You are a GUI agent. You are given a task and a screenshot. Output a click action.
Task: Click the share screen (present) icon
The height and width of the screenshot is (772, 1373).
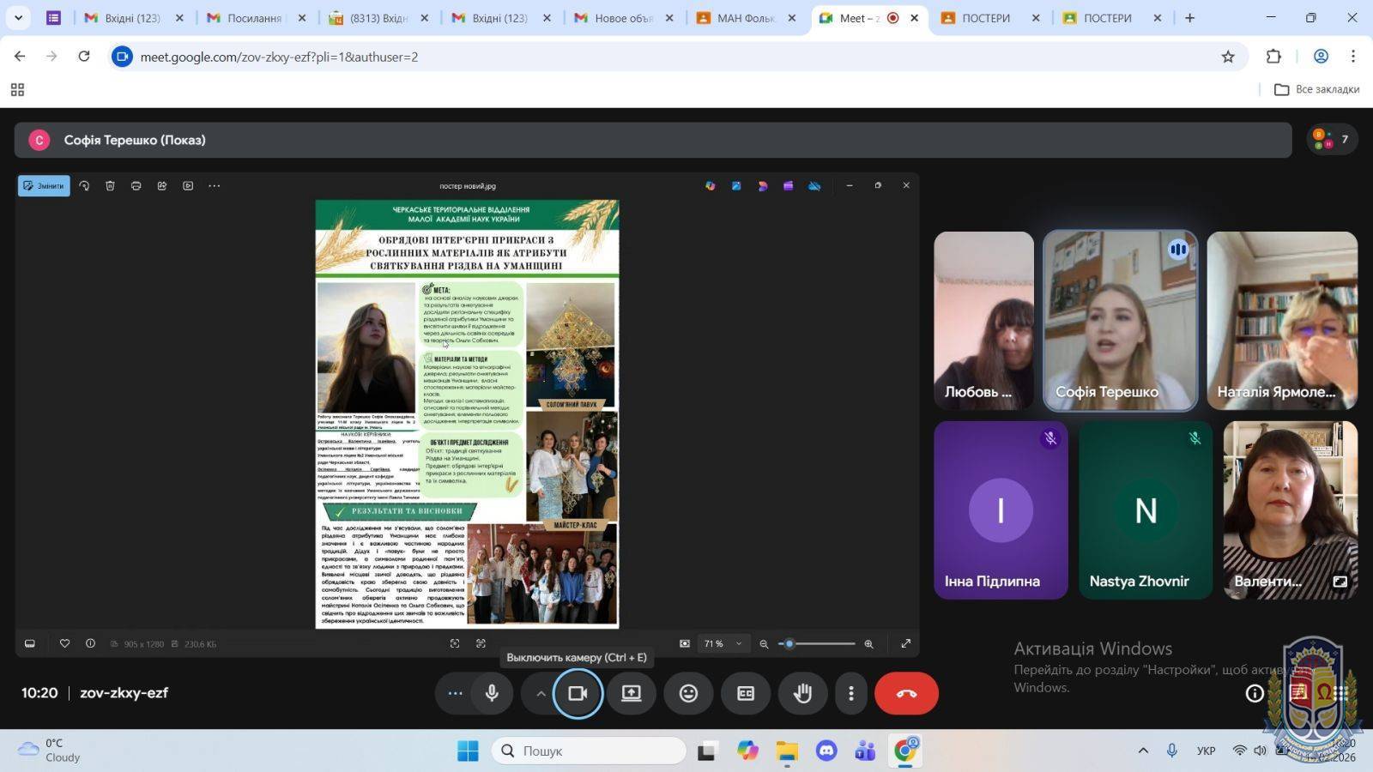click(632, 693)
